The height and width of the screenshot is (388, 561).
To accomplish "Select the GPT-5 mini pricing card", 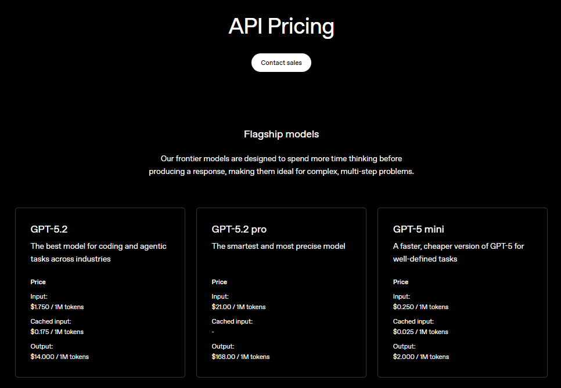I will 462,292.
